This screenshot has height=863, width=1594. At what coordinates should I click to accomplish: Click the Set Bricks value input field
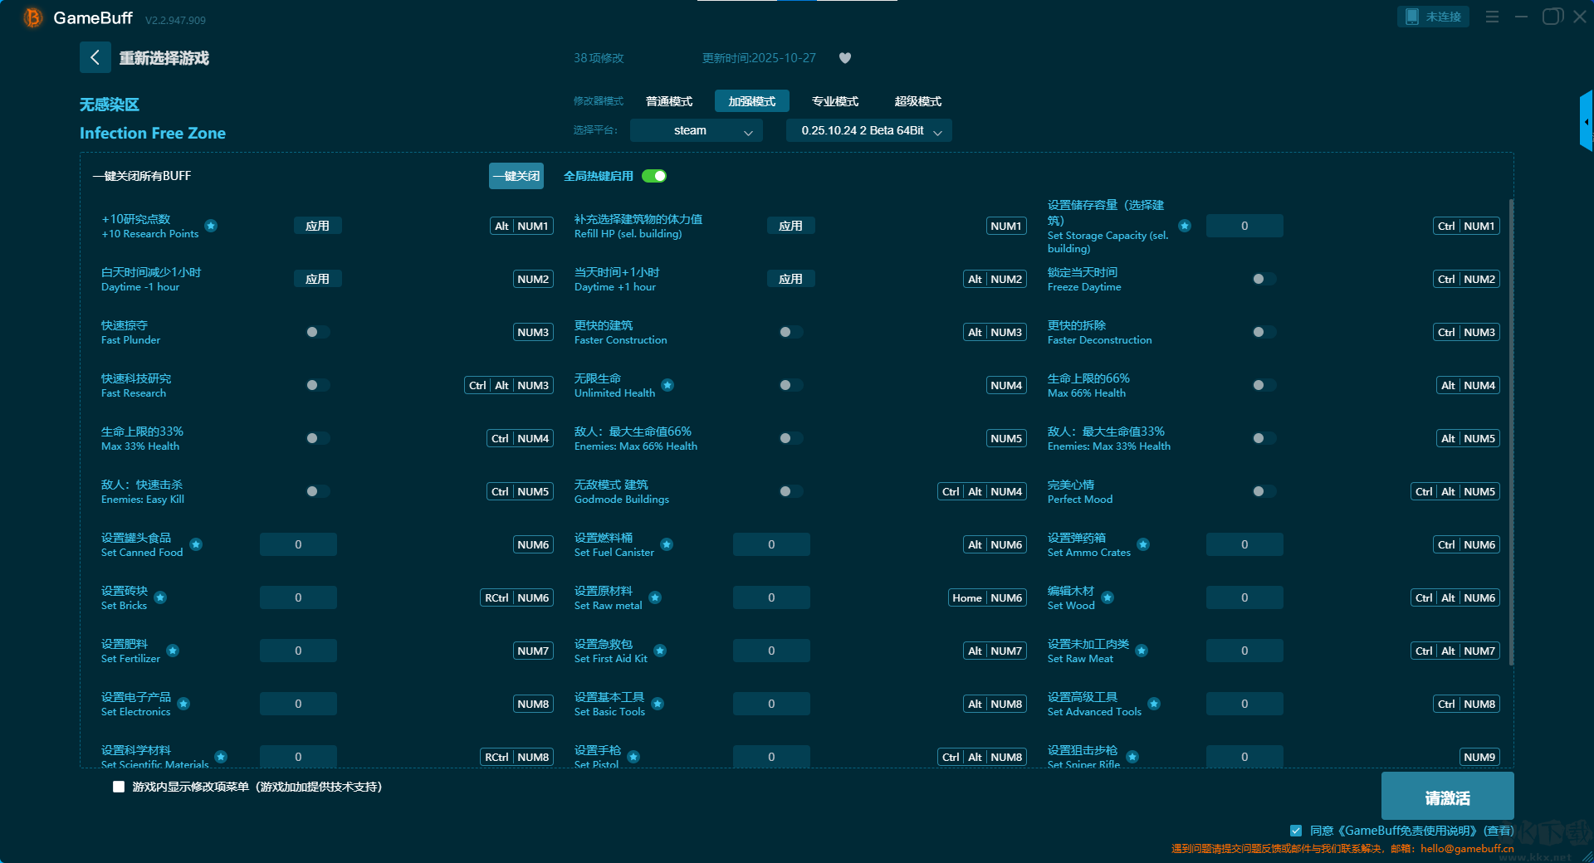click(x=298, y=597)
